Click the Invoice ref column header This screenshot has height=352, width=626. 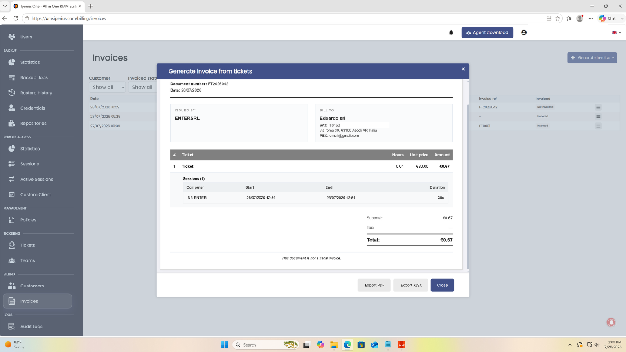pyautogui.click(x=488, y=99)
